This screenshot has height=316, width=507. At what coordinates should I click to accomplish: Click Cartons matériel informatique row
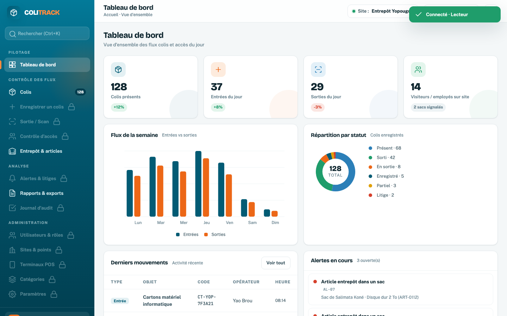tap(201, 301)
